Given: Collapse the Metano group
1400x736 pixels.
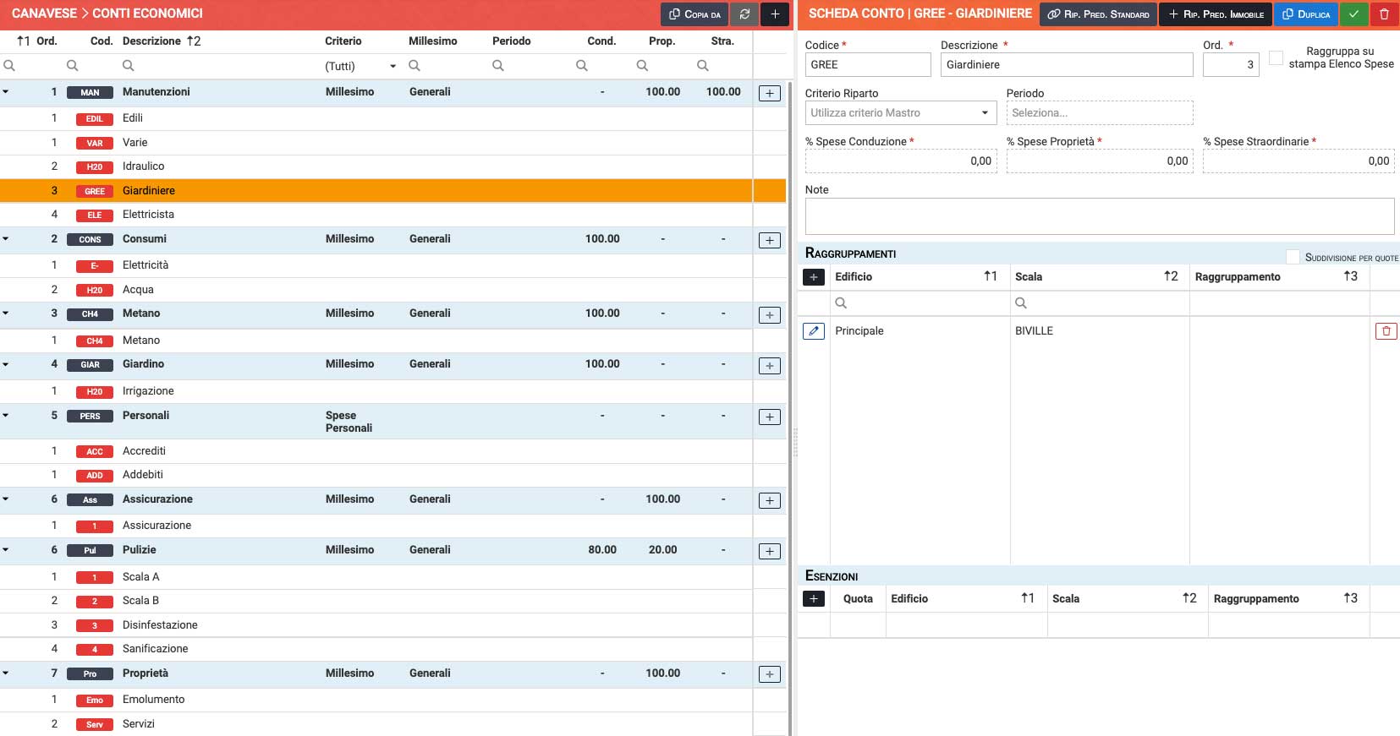Looking at the screenshot, I should pos(6,313).
